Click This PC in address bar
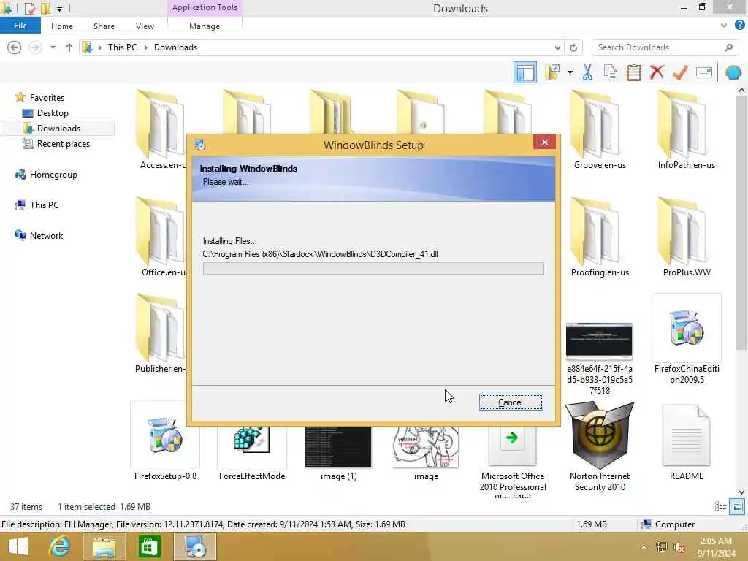The image size is (748, 561). point(123,47)
